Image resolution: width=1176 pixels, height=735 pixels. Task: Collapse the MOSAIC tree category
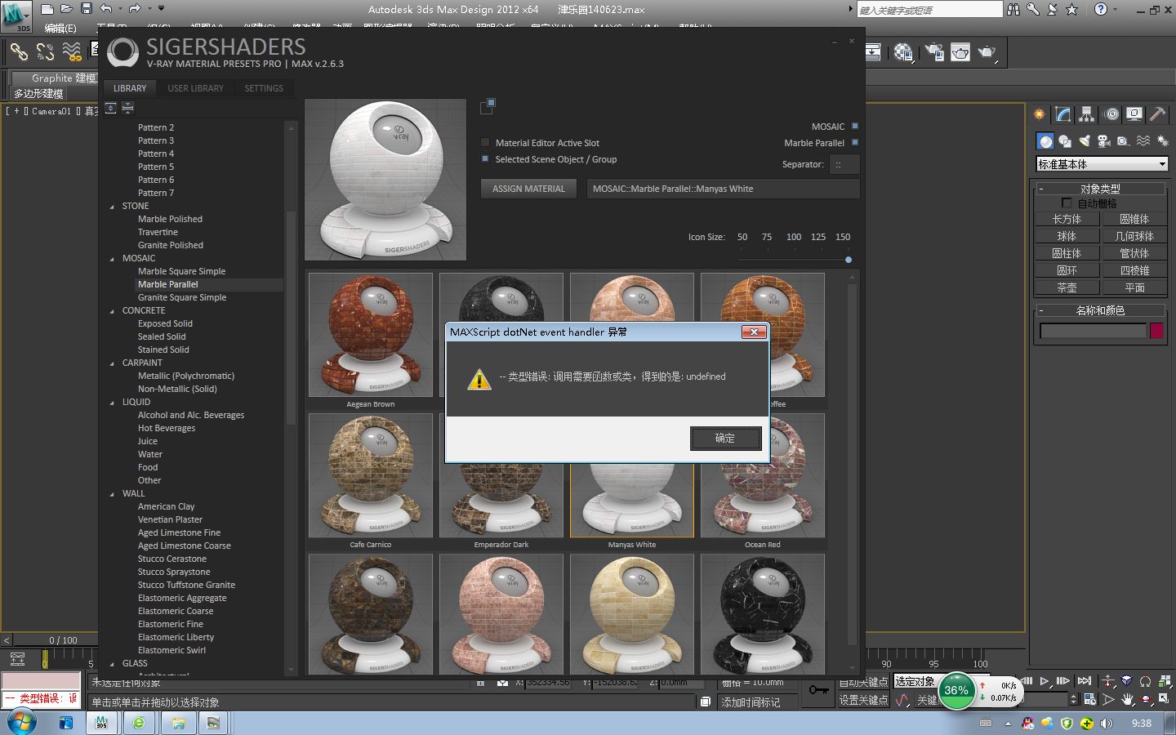[x=113, y=259]
